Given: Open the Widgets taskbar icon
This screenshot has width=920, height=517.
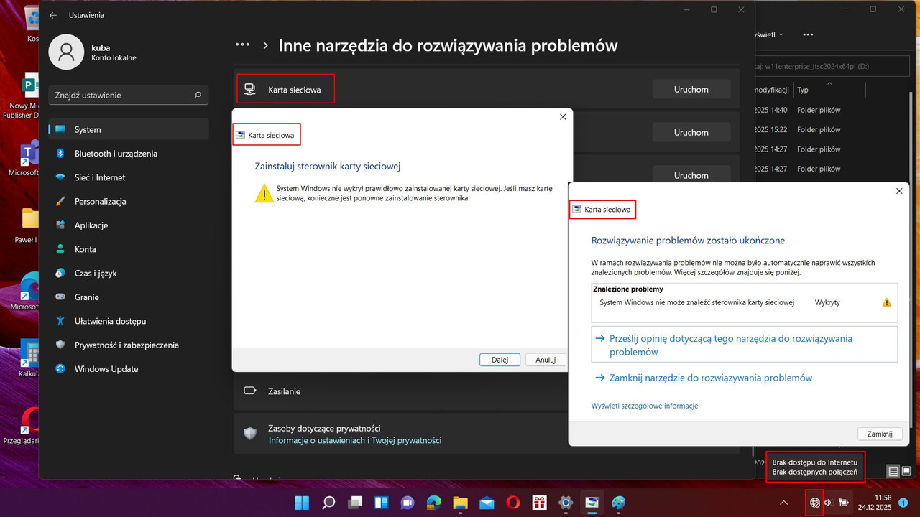Looking at the screenshot, I should 381,503.
